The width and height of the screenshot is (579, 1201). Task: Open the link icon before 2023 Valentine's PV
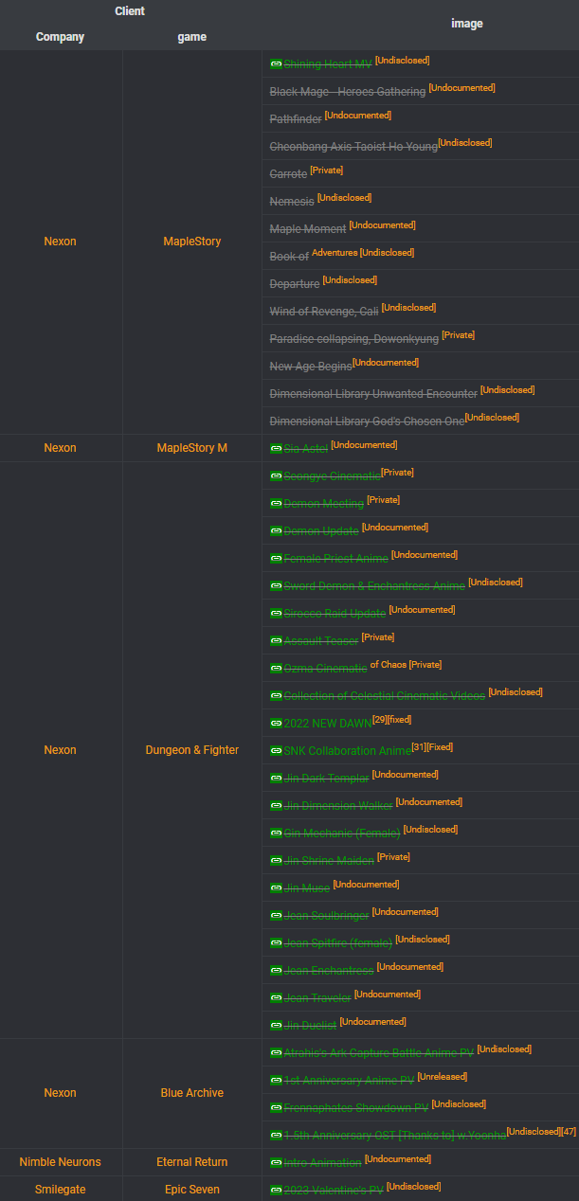click(276, 1191)
